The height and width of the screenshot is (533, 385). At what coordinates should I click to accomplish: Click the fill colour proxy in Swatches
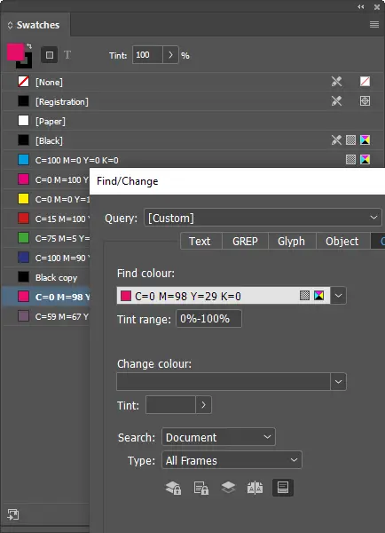click(x=15, y=52)
